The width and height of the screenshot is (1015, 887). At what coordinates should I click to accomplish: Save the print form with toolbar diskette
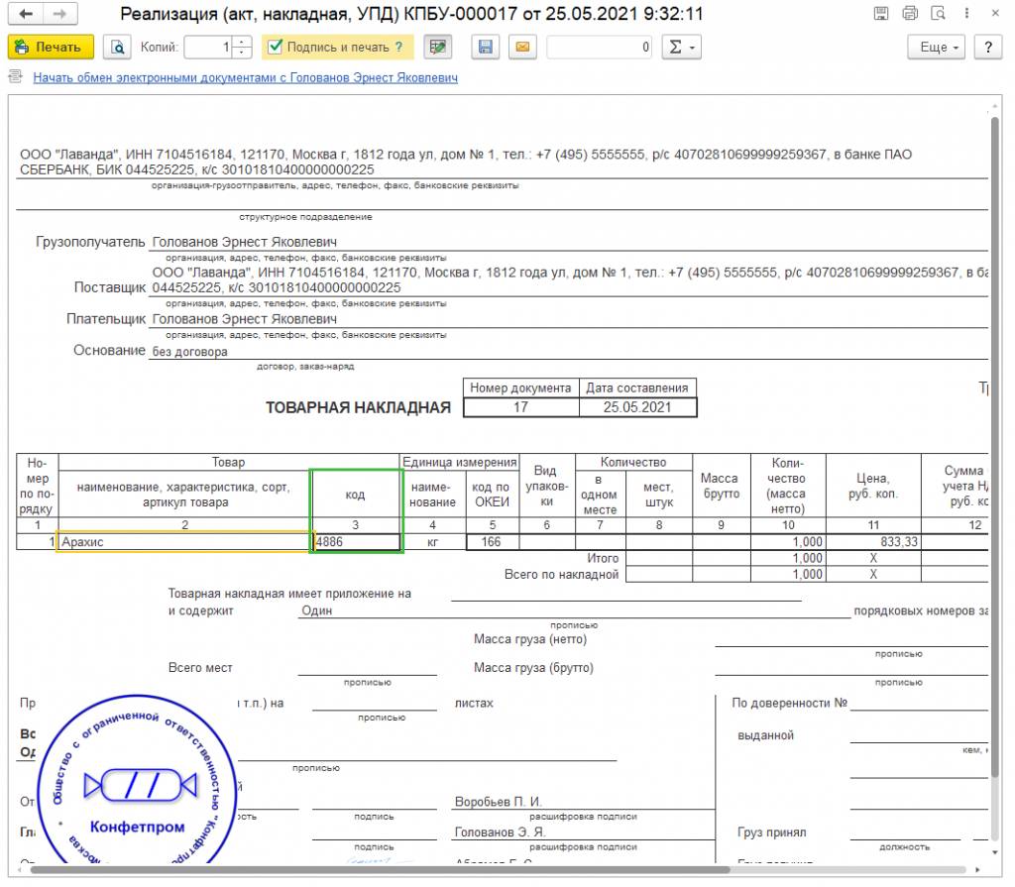coord(485,48)
